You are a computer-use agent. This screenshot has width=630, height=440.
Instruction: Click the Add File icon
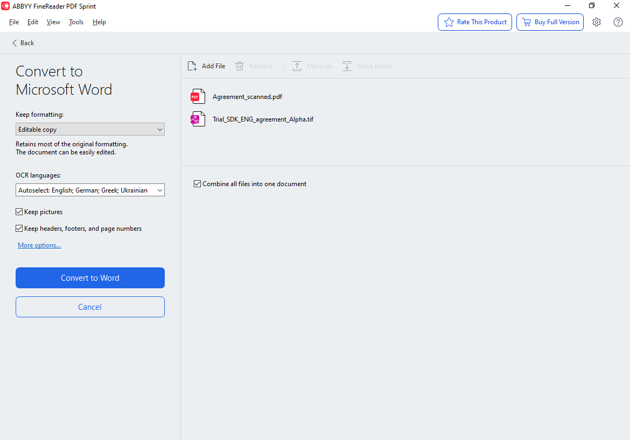tap(192, 66)
